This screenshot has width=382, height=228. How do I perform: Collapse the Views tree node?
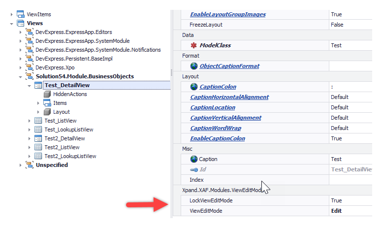(11, 24)
